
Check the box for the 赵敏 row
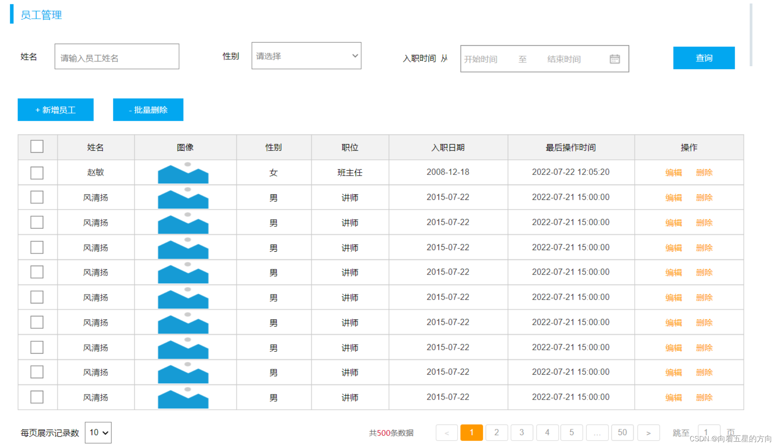tap(37, 173)
